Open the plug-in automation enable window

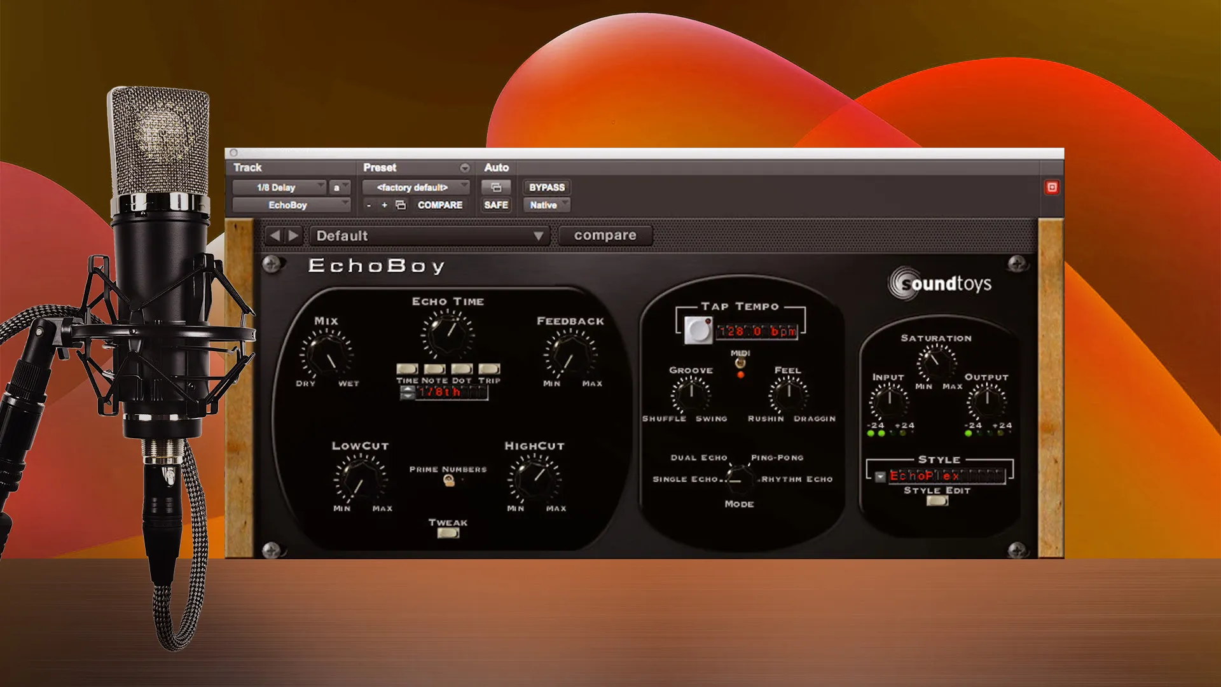point(496,188)
